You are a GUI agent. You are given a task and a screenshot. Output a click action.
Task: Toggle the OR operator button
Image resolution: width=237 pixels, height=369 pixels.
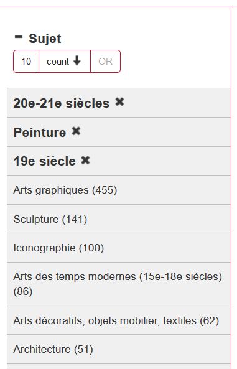pos(106,62)
